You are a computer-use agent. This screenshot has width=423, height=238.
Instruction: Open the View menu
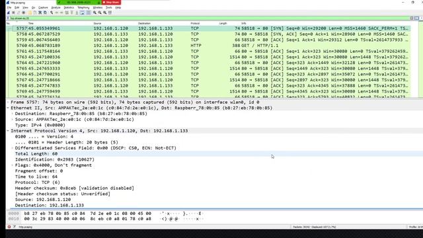(x=25, y=7)
